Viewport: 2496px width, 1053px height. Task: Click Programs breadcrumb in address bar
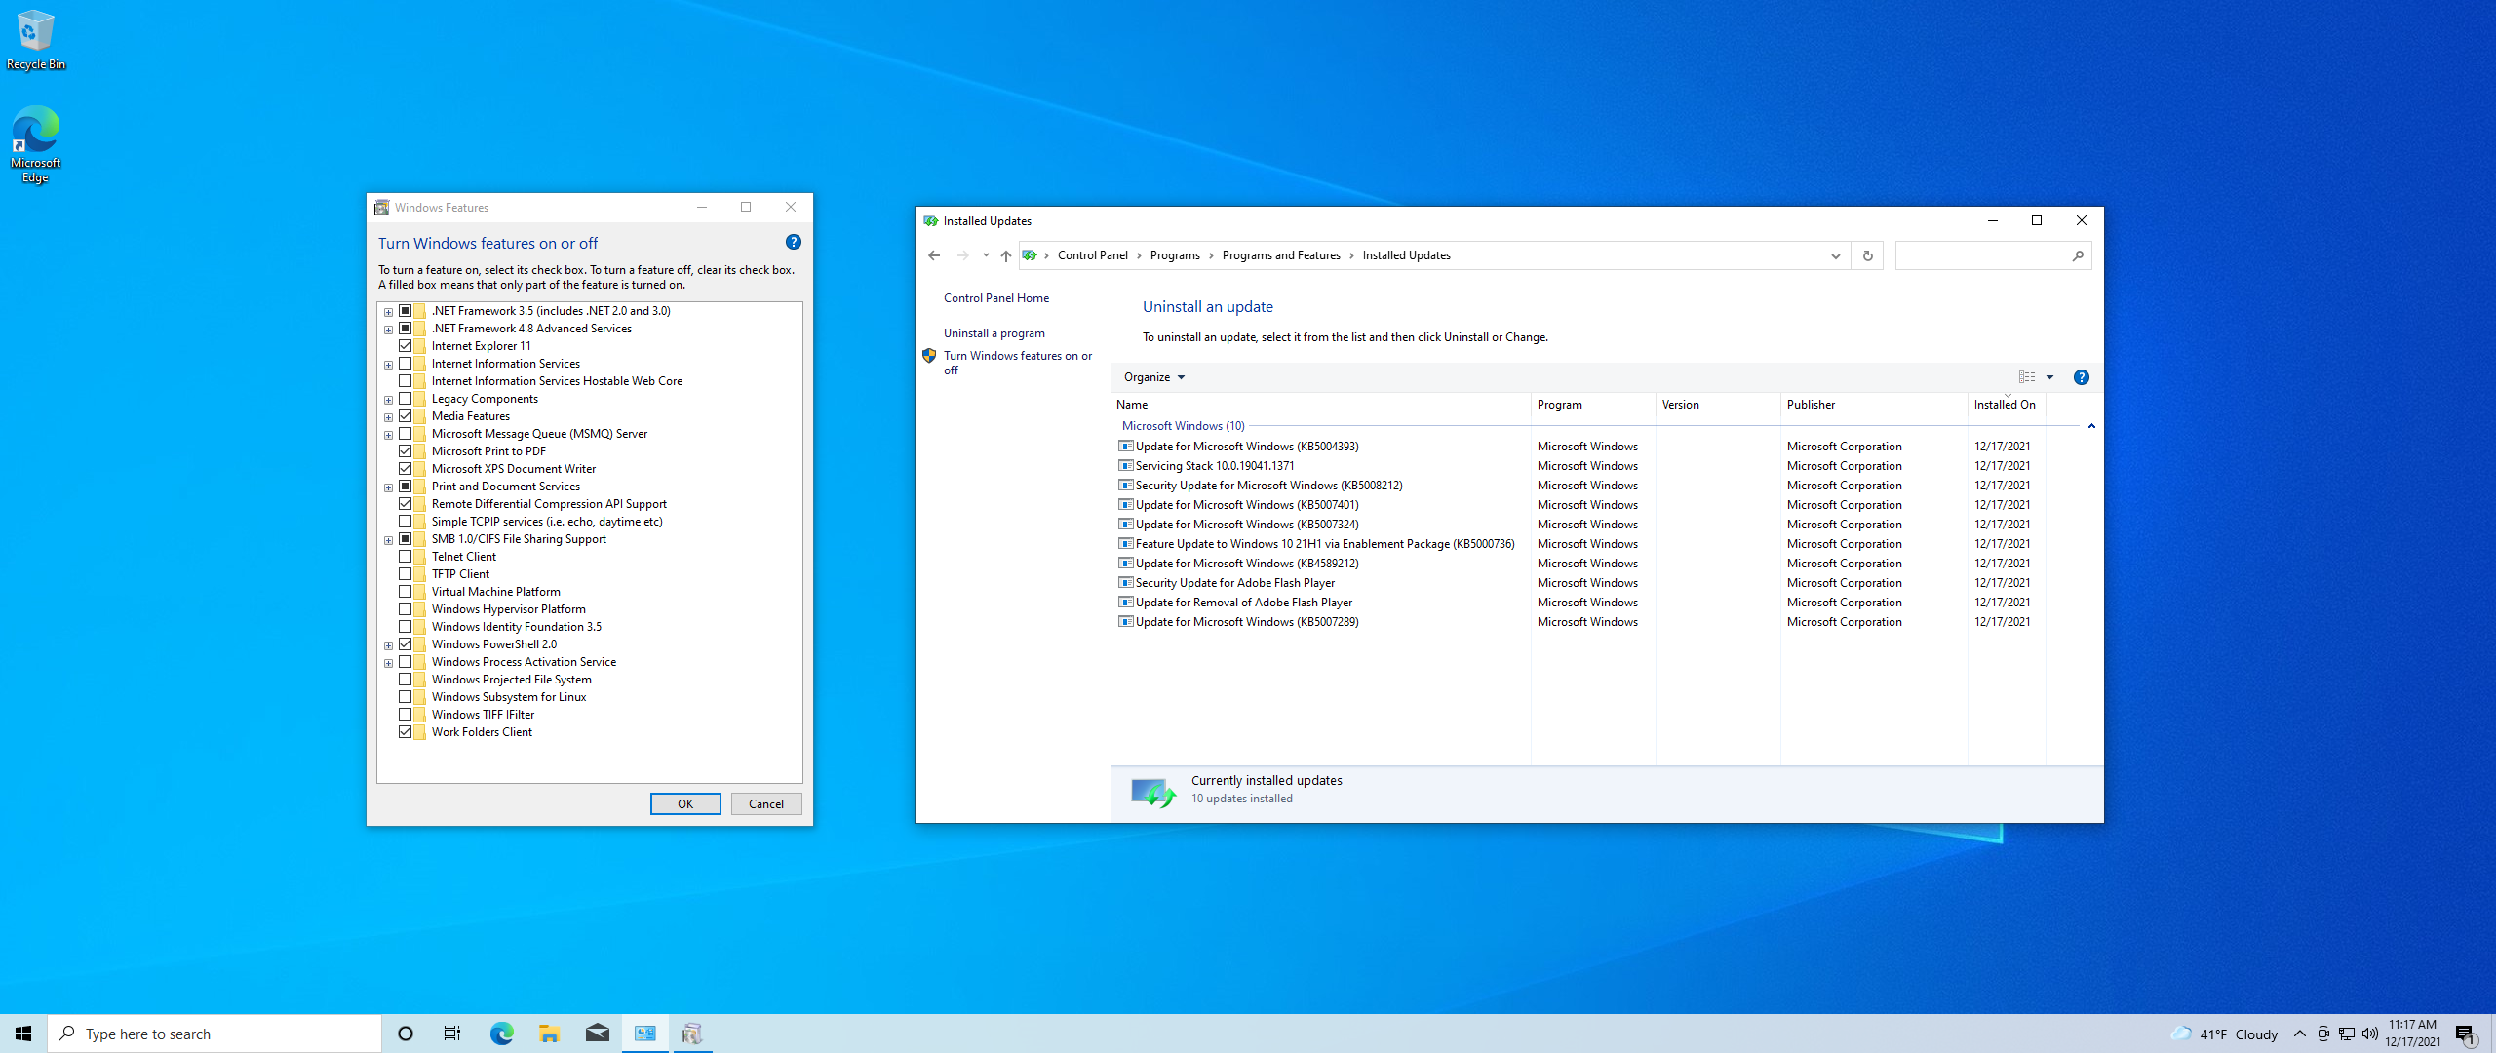click(1175, 255)
